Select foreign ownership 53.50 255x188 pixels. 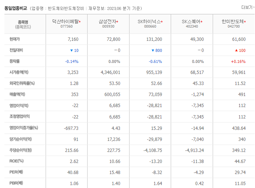pyautogui.click(x=115, y=84)
